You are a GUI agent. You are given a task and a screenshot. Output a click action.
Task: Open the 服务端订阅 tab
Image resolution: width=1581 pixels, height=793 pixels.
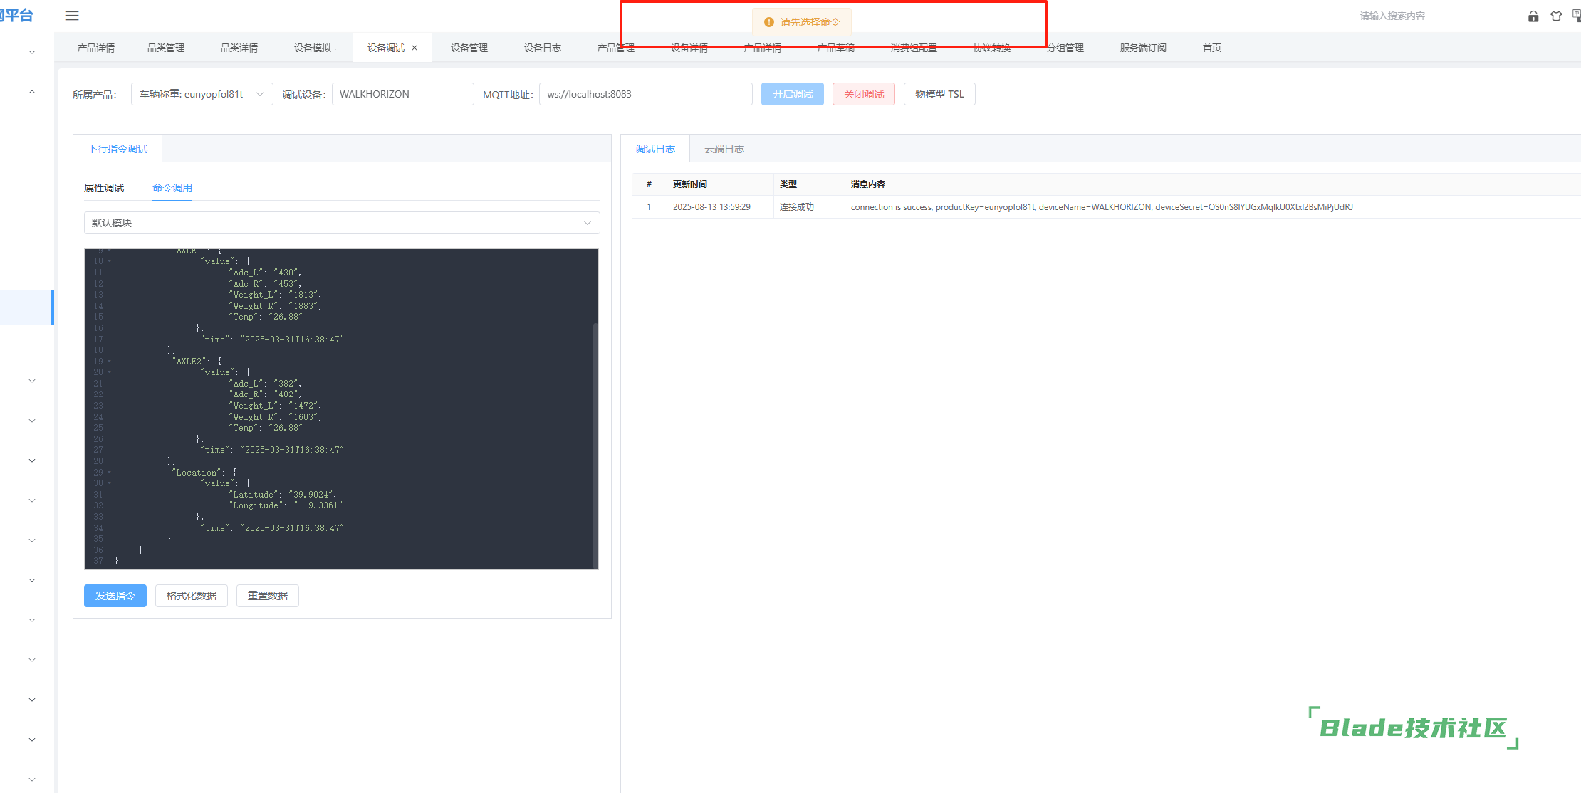(x=1143, y=48)
